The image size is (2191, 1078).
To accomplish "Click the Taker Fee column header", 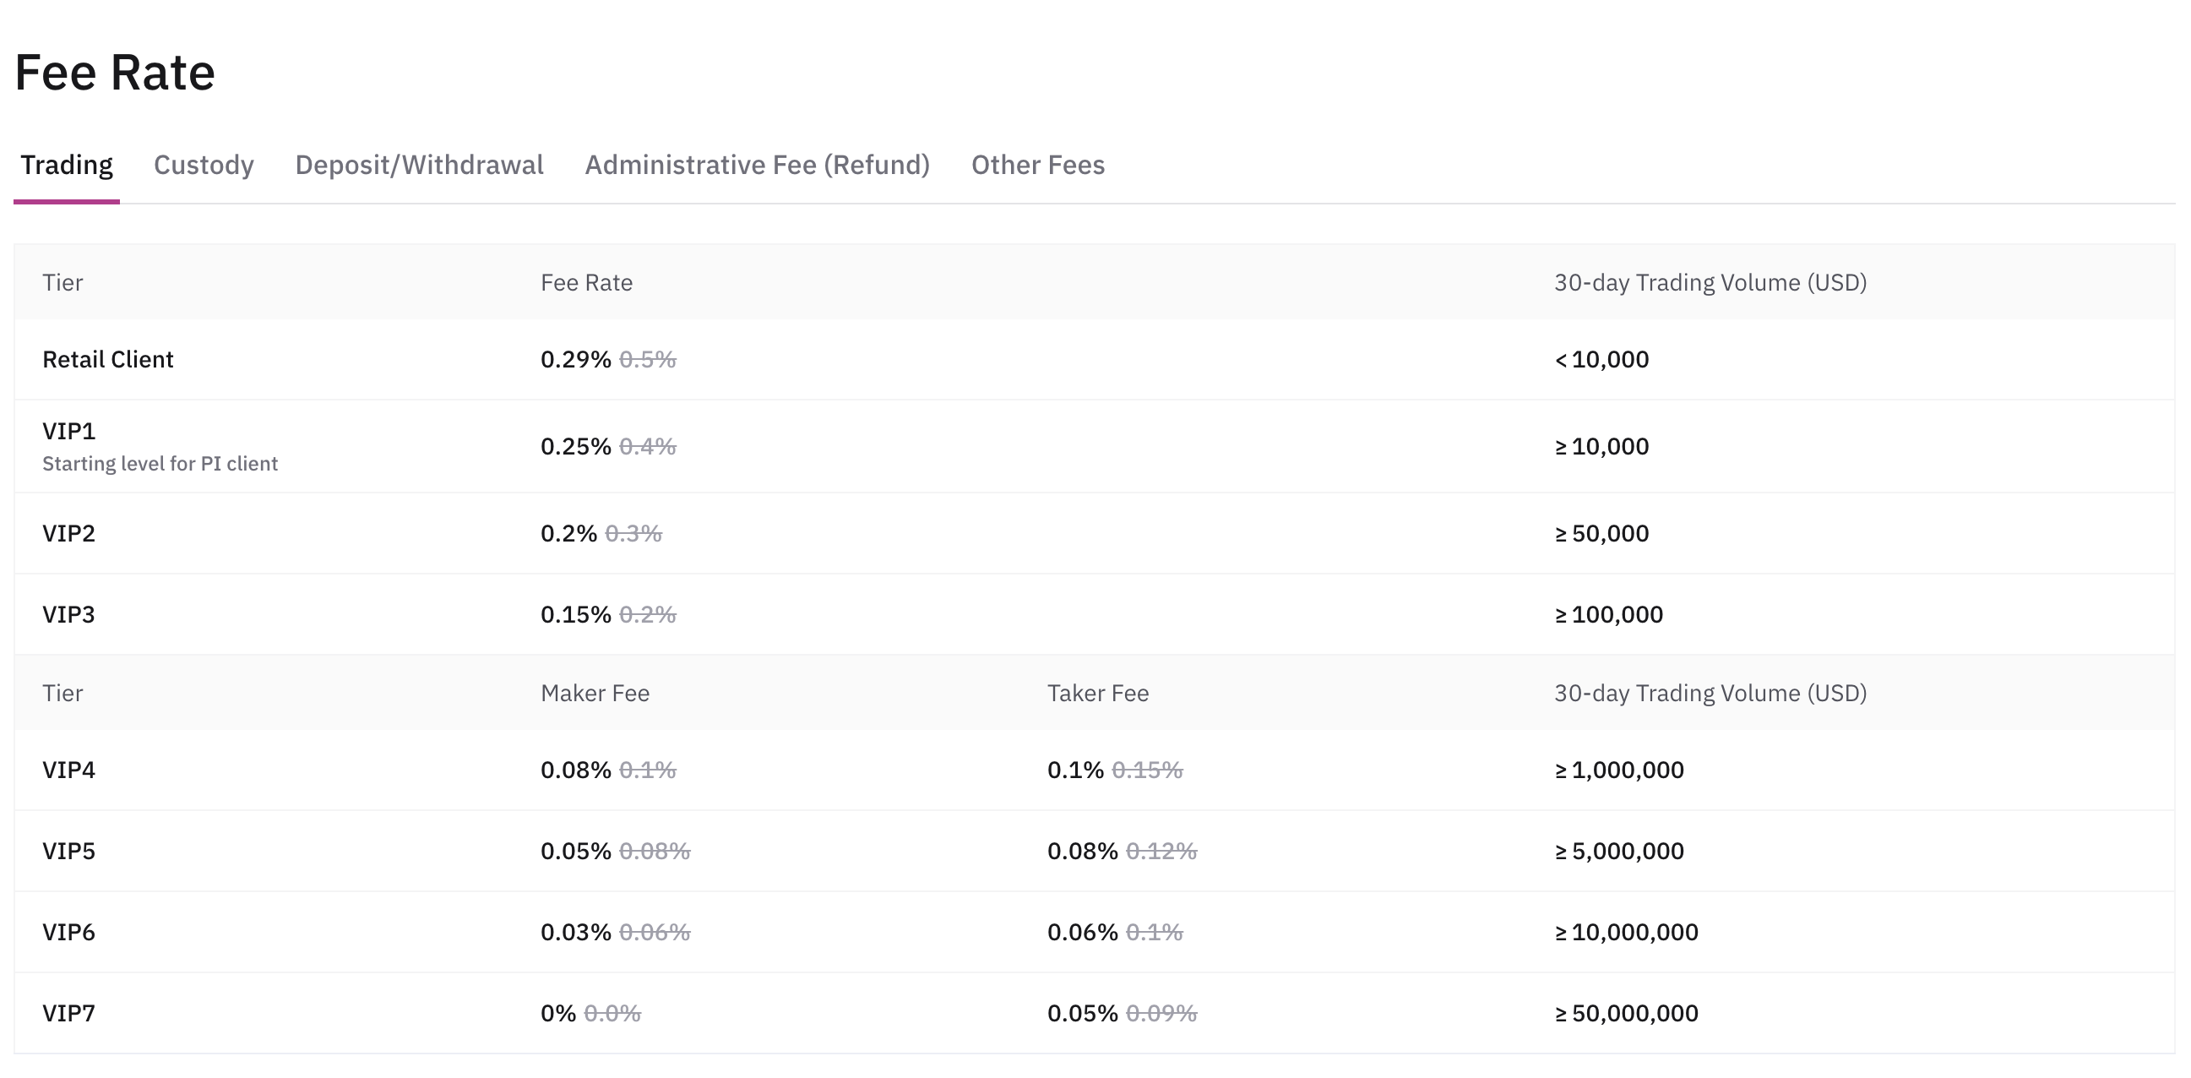I will click(1097, 693).
